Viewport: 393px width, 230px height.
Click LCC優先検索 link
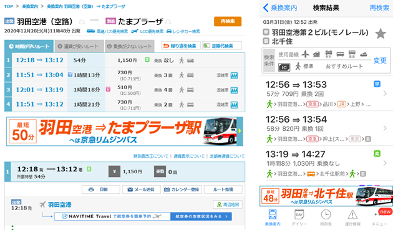click(x=147, y=31)
